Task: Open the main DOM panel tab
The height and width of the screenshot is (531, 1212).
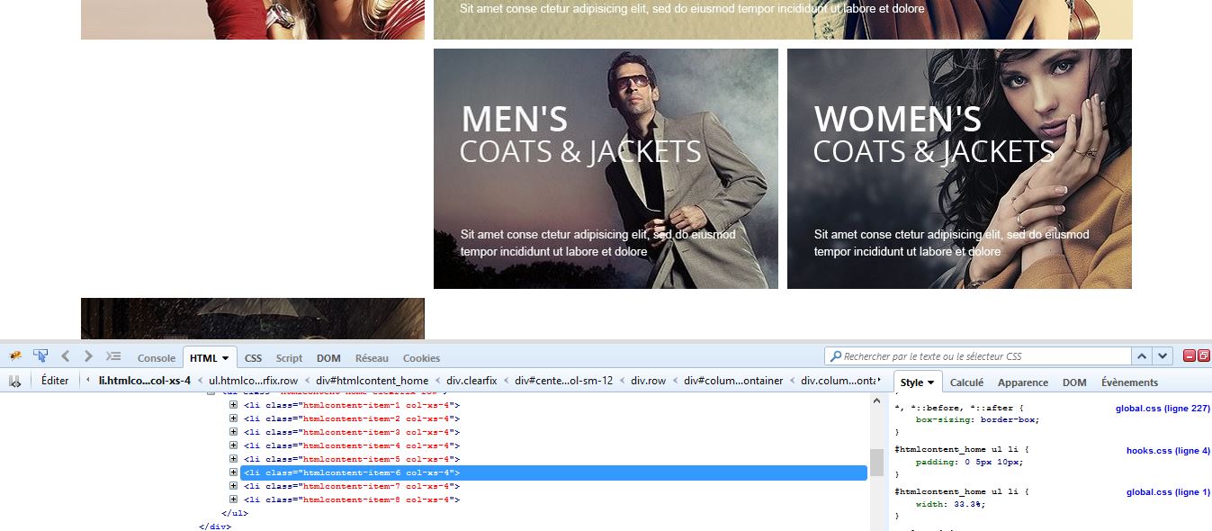Action: coord(328,358)
